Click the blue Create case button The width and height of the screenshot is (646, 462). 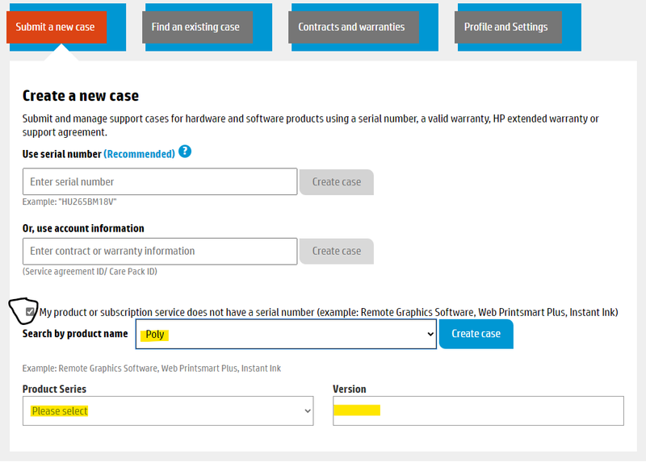tap(476, 334)
